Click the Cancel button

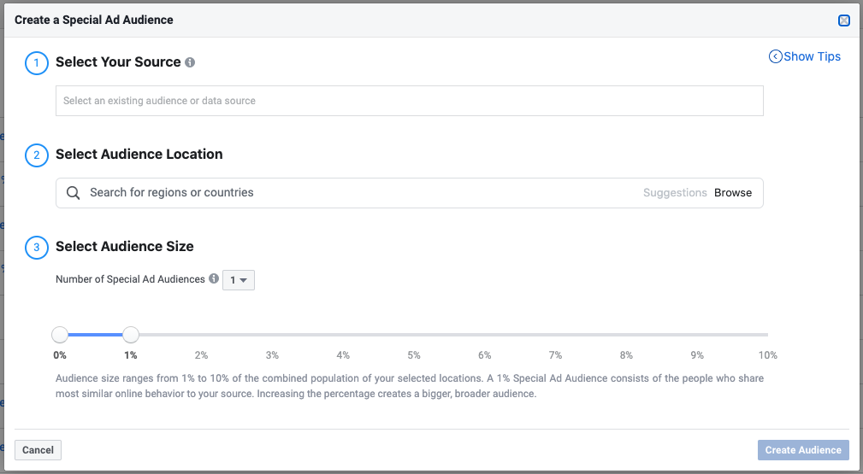38,450
